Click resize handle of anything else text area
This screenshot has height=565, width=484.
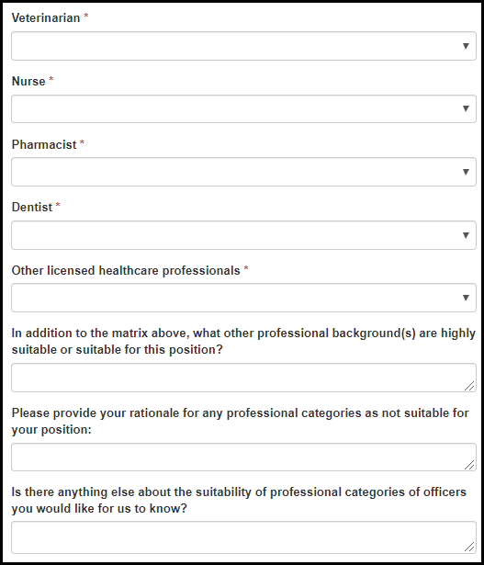click(x=469, y=547)
